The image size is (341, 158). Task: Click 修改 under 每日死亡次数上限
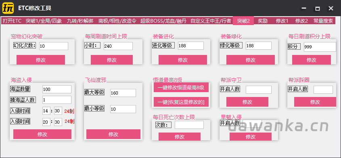pos(180,137)
